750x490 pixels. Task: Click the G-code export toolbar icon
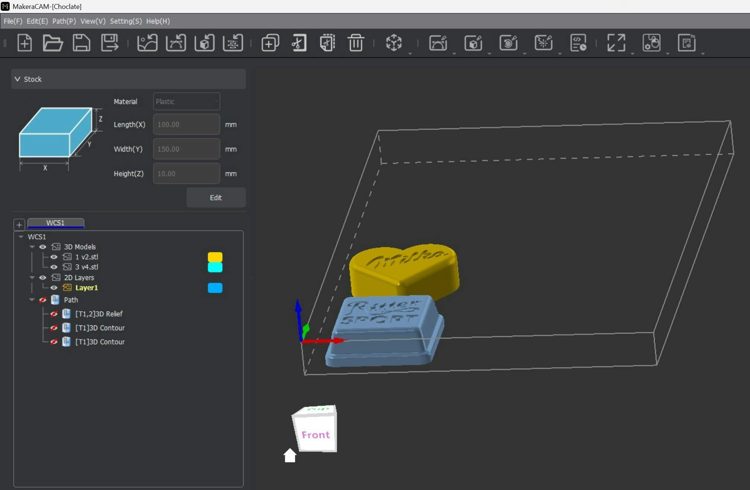point(578,43)
